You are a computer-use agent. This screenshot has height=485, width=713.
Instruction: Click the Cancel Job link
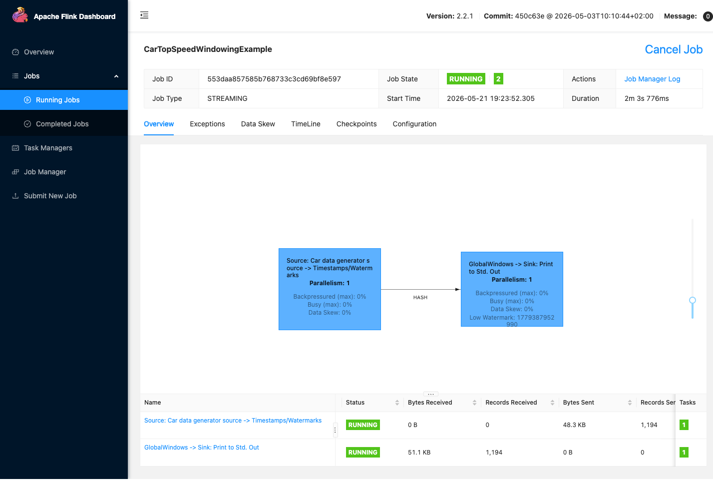674,49
